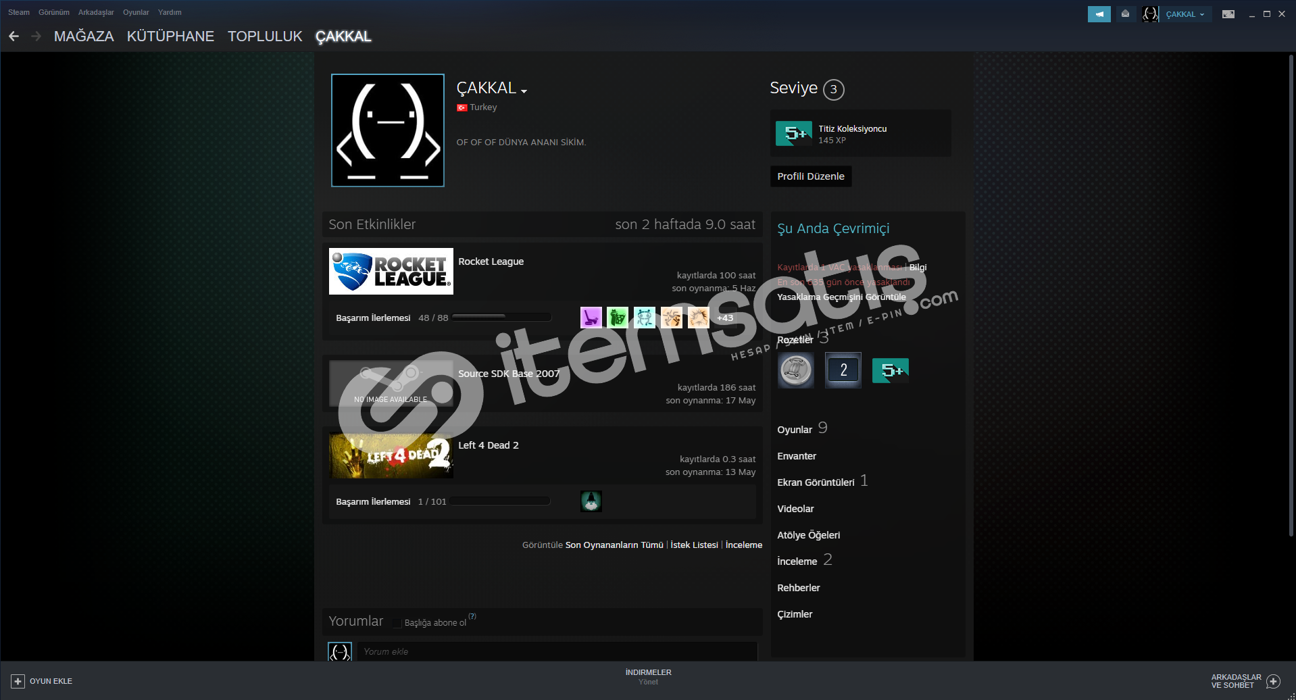Open the Yardım menu

point(170,12)
